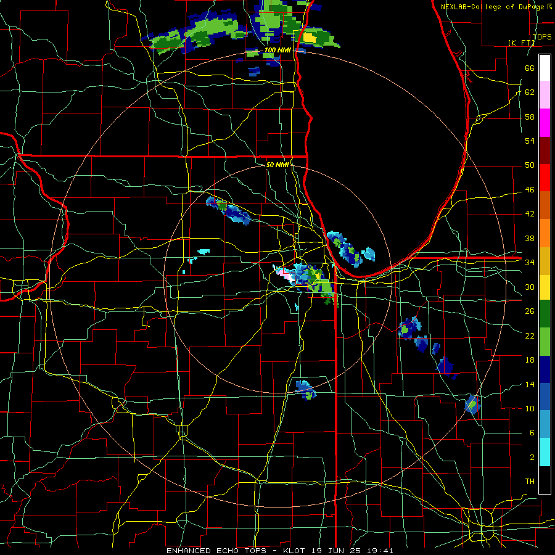
Task: Click the black TH threshold swatch
Action: pyautogui.click(x=545, y=480)
